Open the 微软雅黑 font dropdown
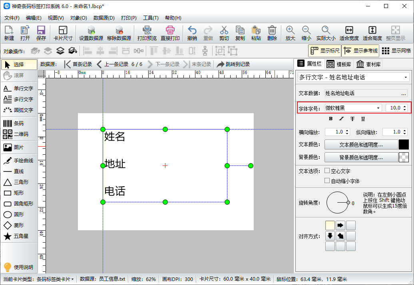The height and width of the screenshot is (285, 414). (353, 108)
